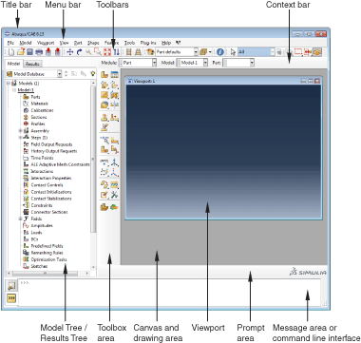The image size is (361, 343).
Task: Open the File menu
Action: pos(10,43)
